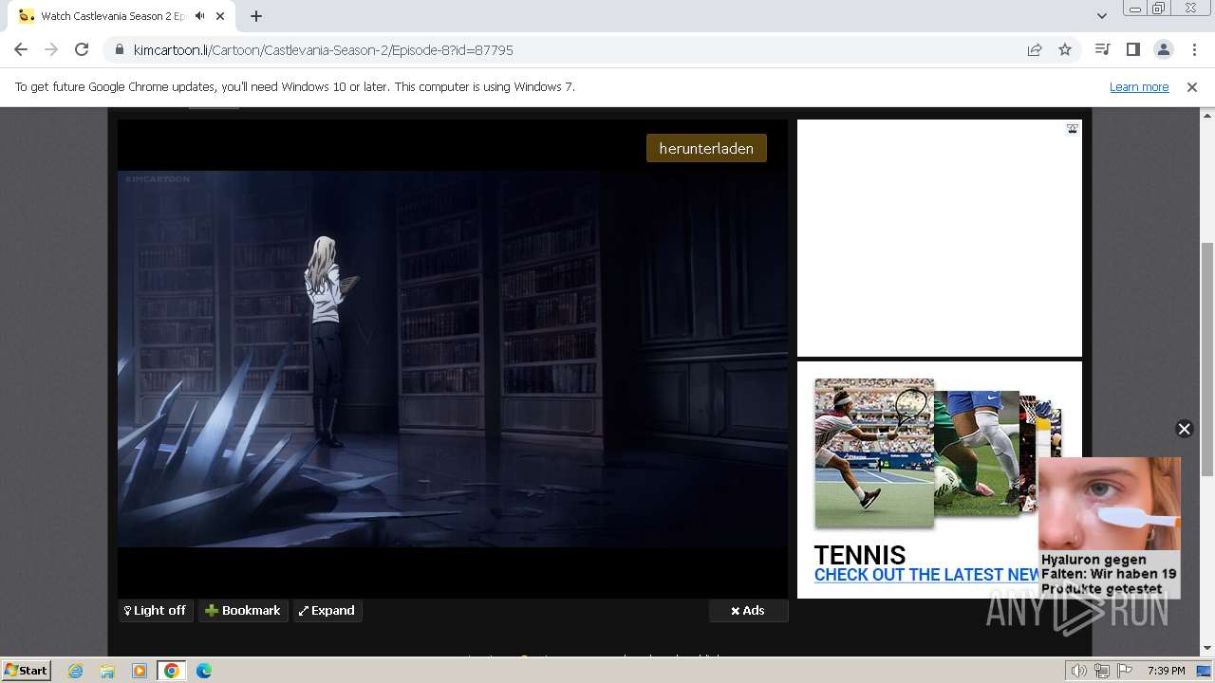
Task: Click the browser forward arrow
Action: click(51, 50)
